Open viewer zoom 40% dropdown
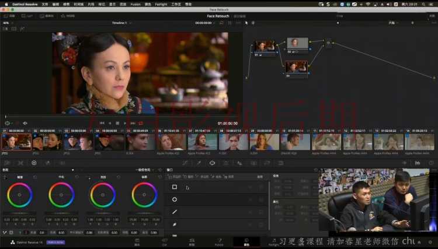This screenshot has width=438, height=249. (x=8, y=23)
